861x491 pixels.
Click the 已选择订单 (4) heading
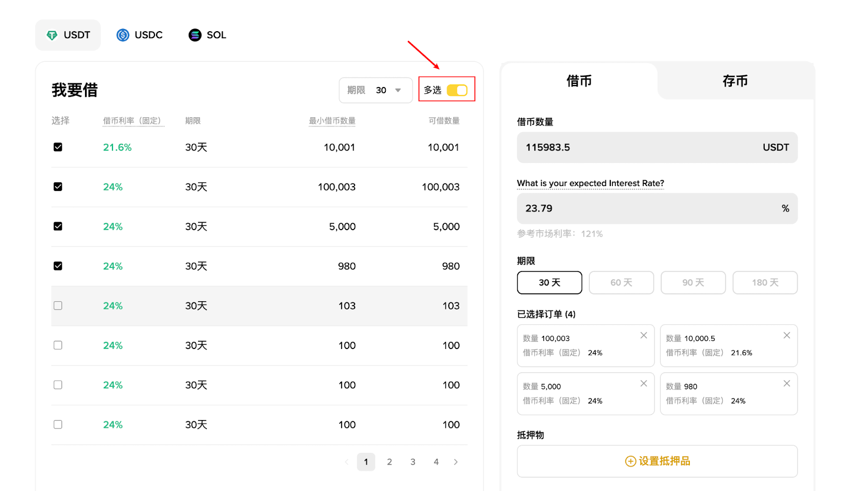[546, 315]
